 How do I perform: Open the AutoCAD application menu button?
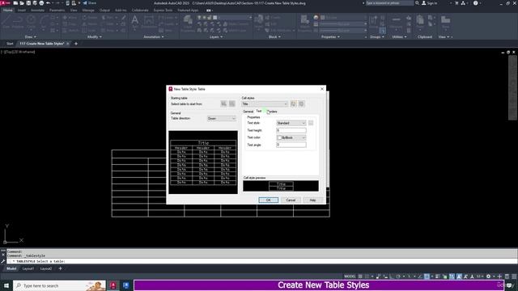click(x=6, y=3)
